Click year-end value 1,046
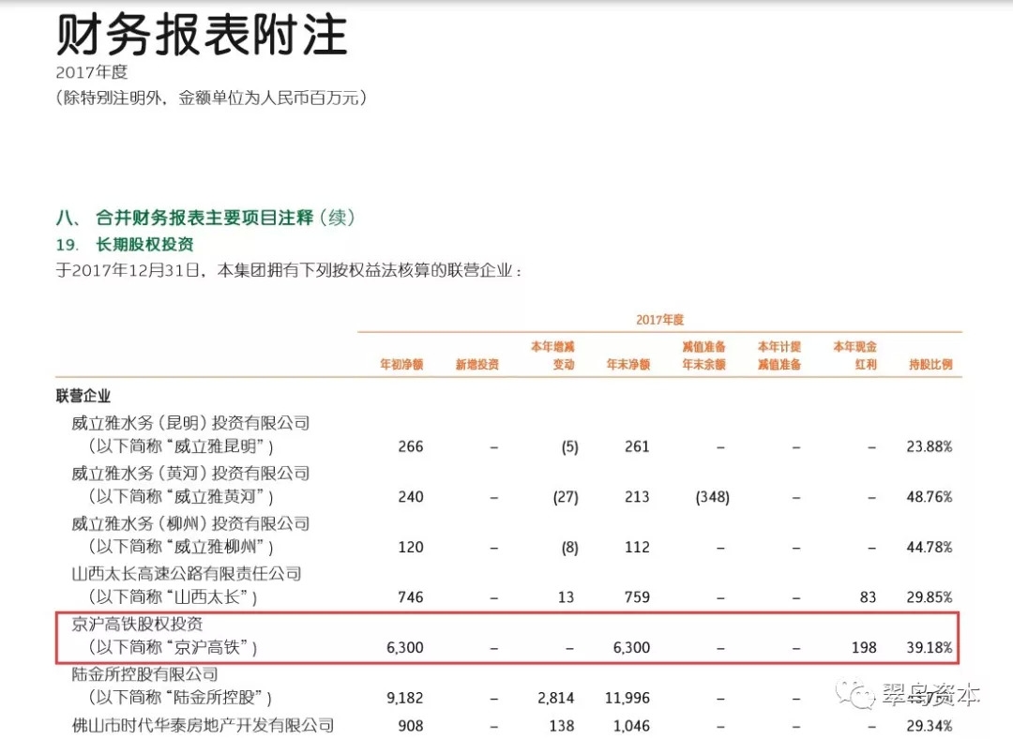This screenshot has width=1013, height=739. pyautogui.click(x=631, y=726)
